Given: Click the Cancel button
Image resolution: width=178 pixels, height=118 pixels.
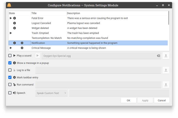Looking at the screenshot, I should [x=162, y=100].
